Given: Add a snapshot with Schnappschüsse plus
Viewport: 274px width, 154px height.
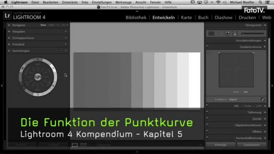Looking at the screenshot, I should [x=66, y=38].
